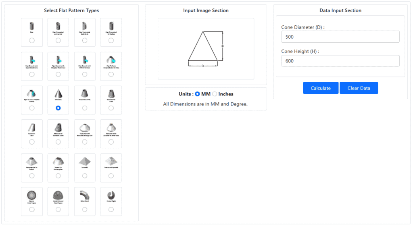Select the Screw Flight radio button

(x=111, y=209)
